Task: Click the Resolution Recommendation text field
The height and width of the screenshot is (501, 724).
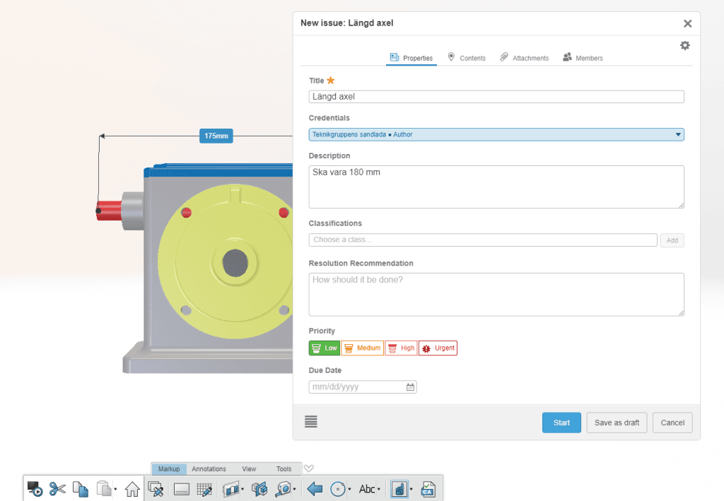Action: click(x=496, y=294)
